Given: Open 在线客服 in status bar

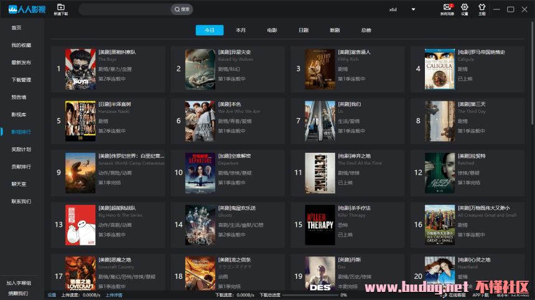Looking at the screenshot, I should [x=457, y=295].
